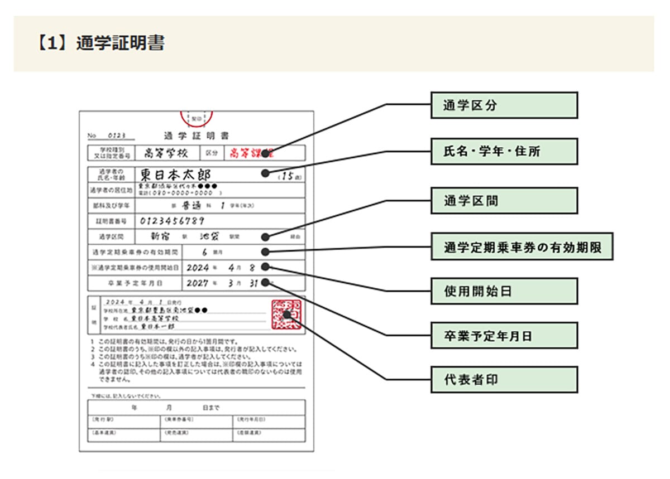Viewport: 670px width, 479px height.
Task: Click the heading 【1】通学証明書
Action: coord(100,43)
